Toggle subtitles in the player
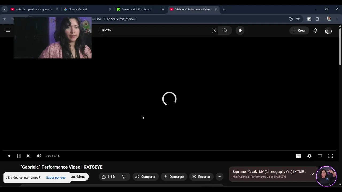342x192 pixels. coord(299,156)
